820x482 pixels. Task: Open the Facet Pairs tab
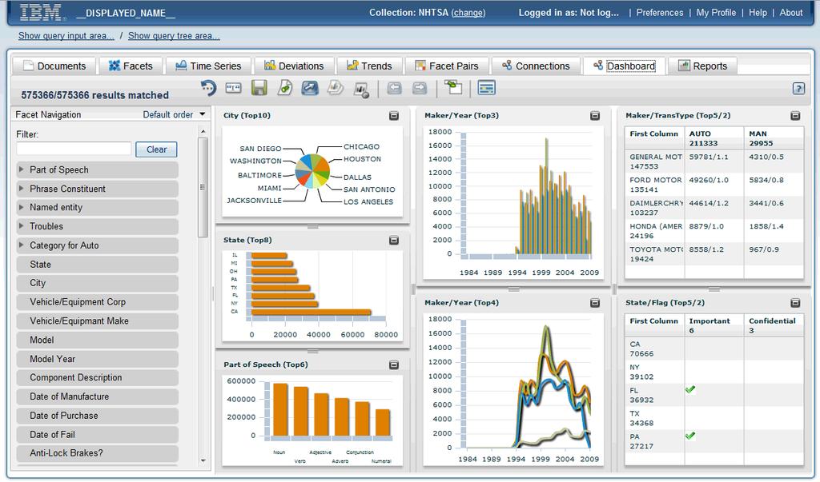pos(447,66)
